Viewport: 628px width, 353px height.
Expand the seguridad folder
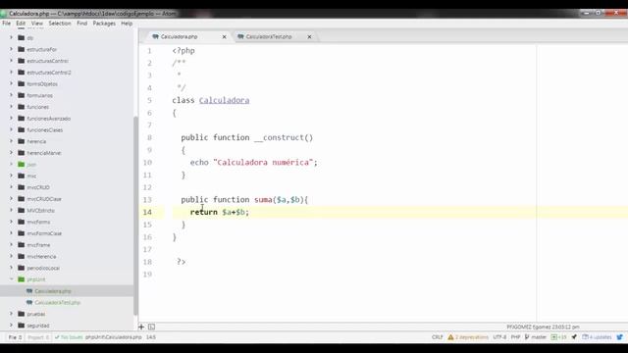[11, 326]
